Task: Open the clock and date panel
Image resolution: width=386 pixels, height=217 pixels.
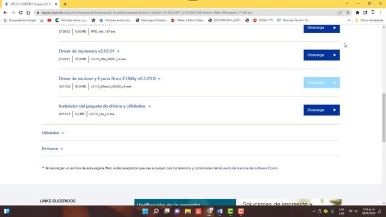Action: point(369,212)
